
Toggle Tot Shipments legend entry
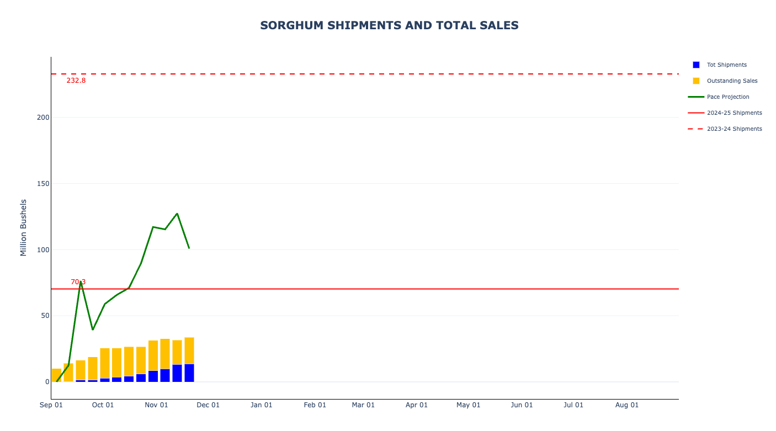pos(726,65)
